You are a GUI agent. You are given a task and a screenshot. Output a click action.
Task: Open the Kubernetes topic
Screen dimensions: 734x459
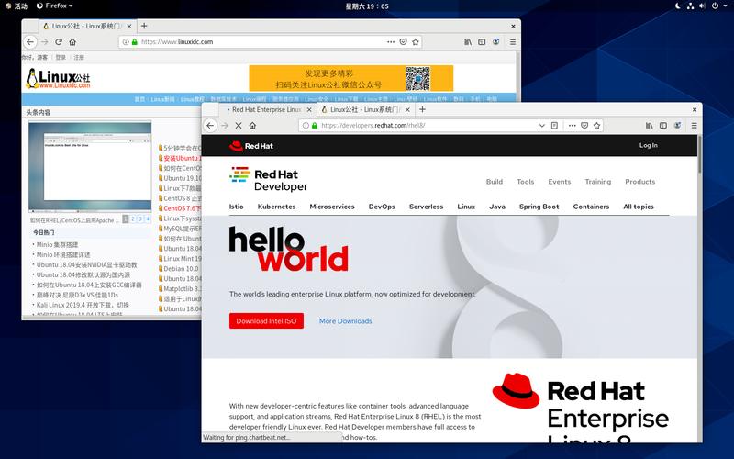(276, 206)
